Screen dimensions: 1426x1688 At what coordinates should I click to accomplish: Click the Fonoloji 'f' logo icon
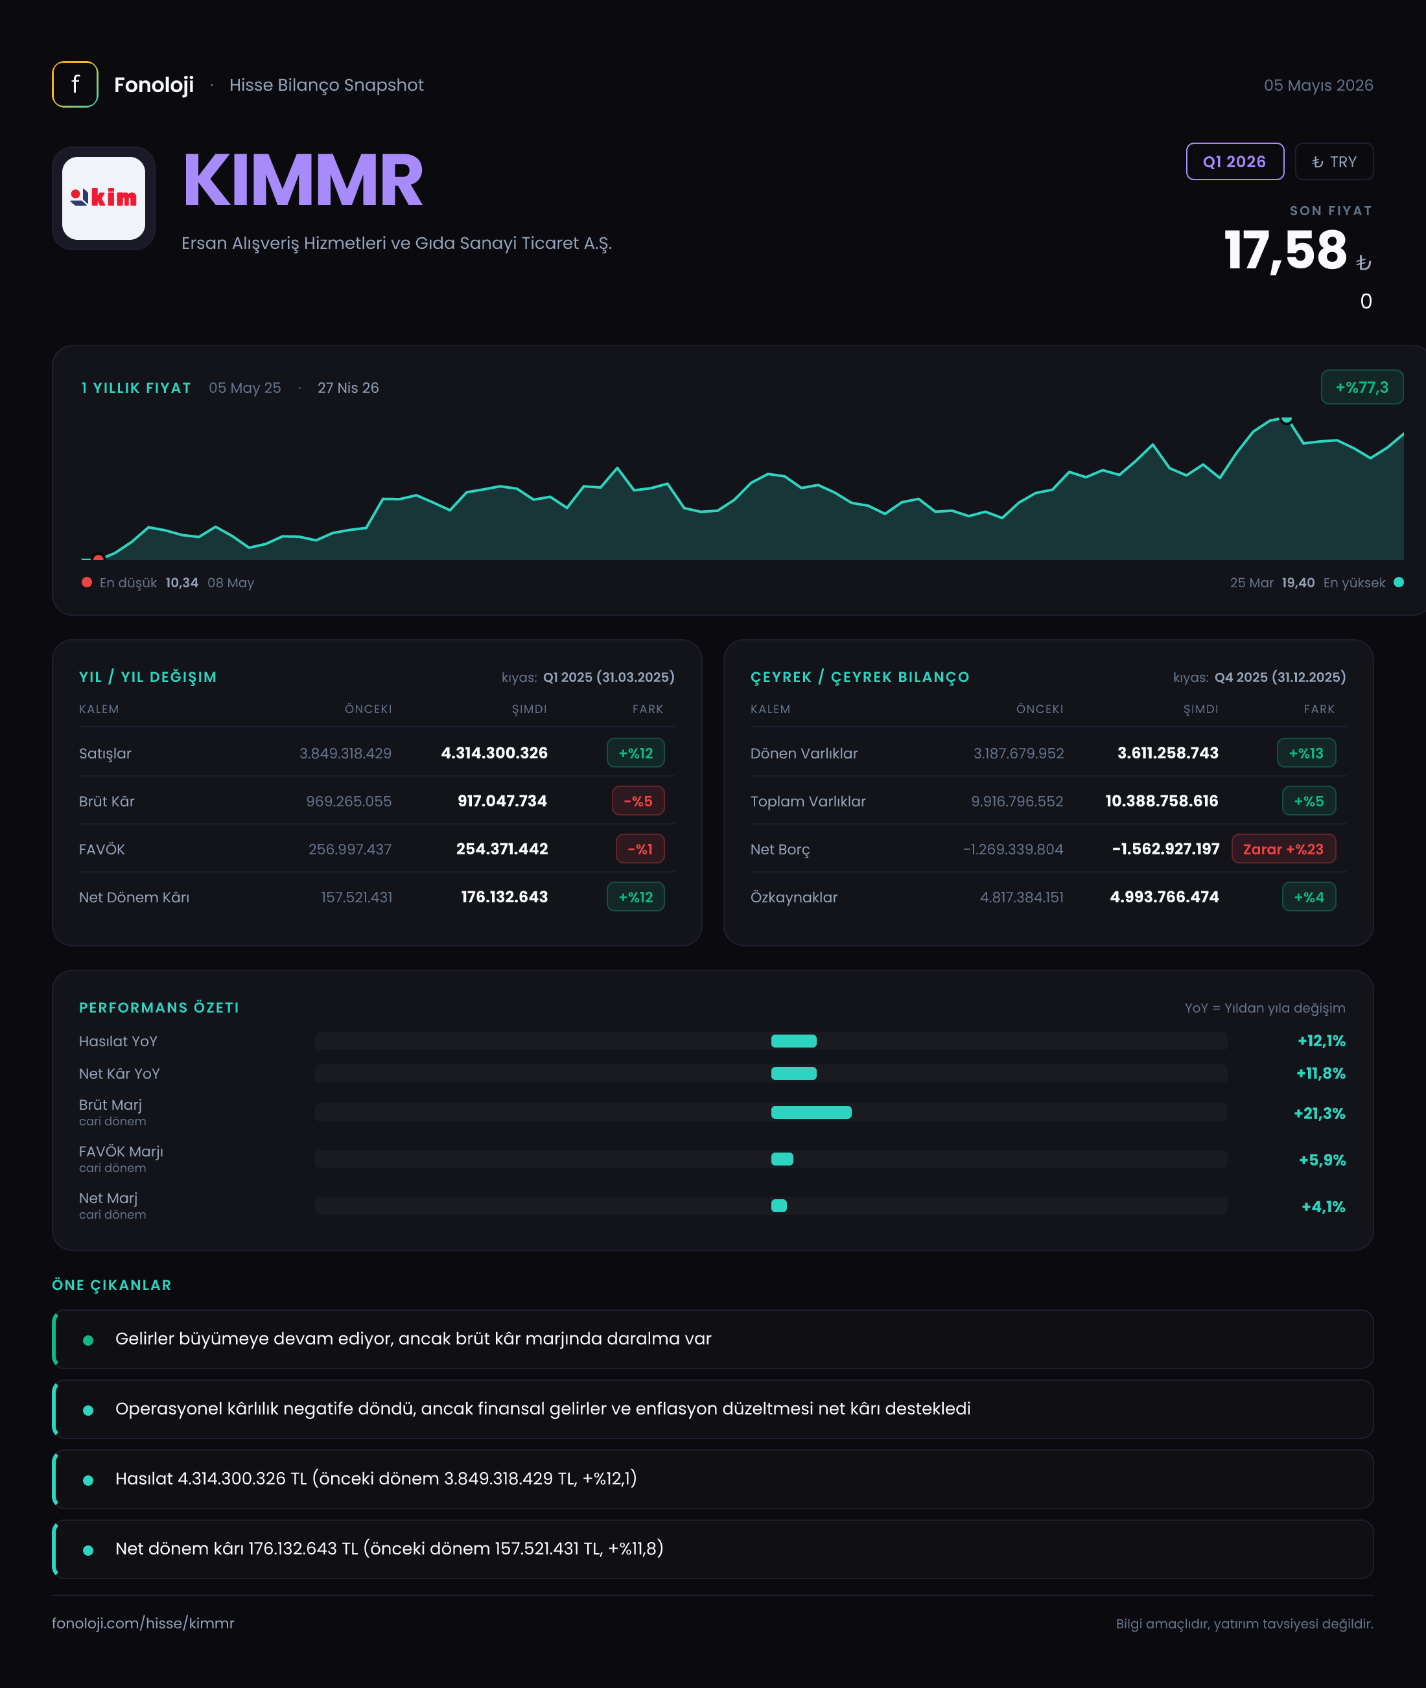[75, 84]
